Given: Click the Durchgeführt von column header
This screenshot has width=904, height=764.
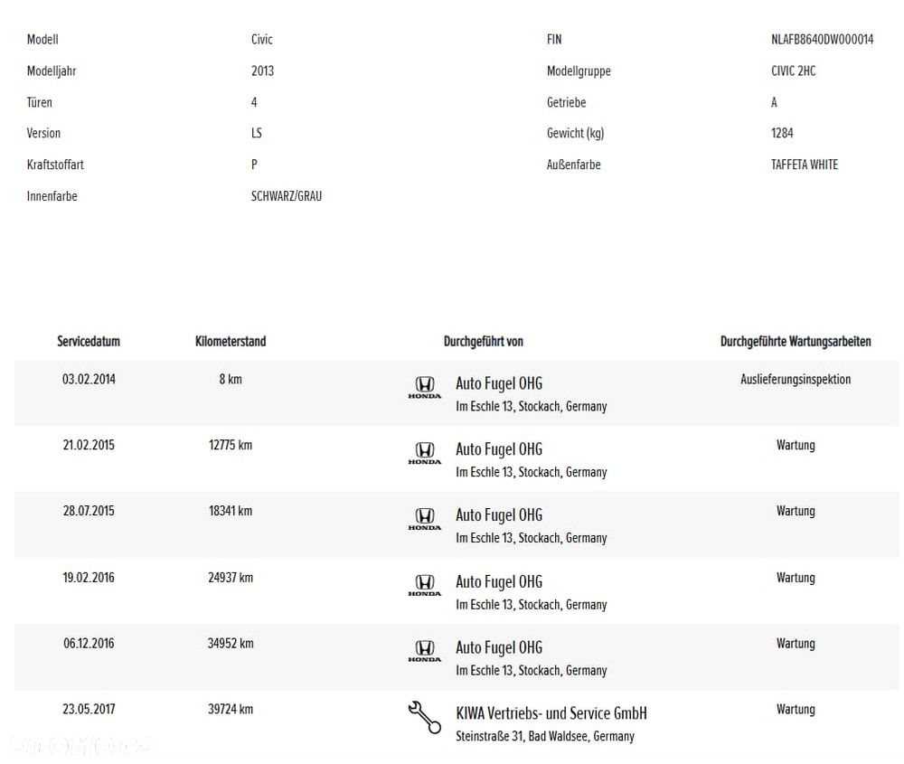Looking at the screenshot, I should point(483,342).
